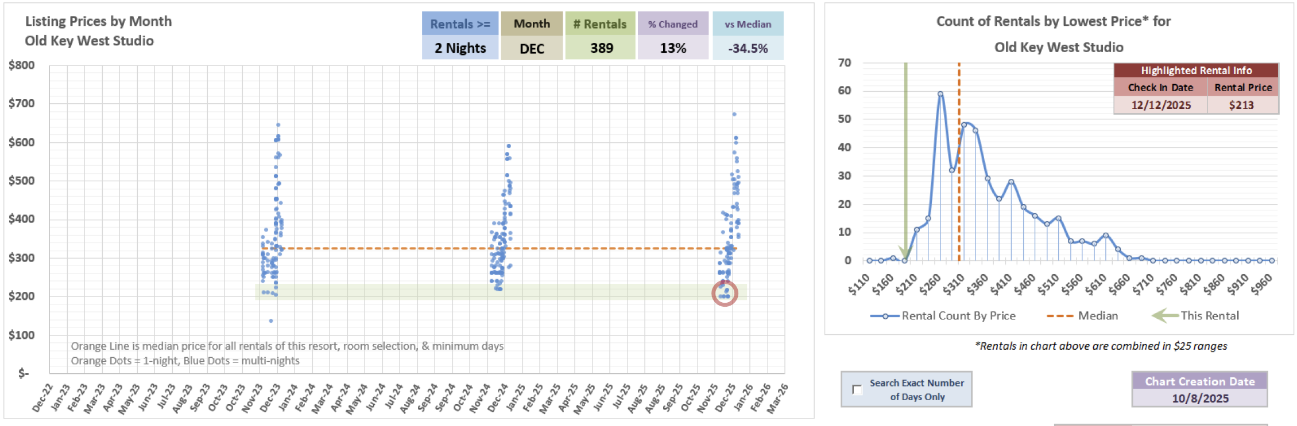The width and height of the screenshot is (1297, 426).
Task: Open the 2 Nights minimum stay selector
Action: [460, 48]
